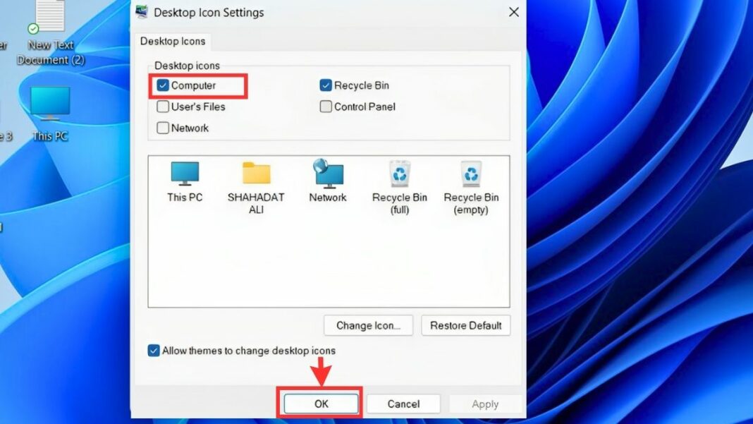Select the Recycle Bin (full) icon
This screenshot has height=424, width=753.
pyautogui.click(x=400, y=188)
